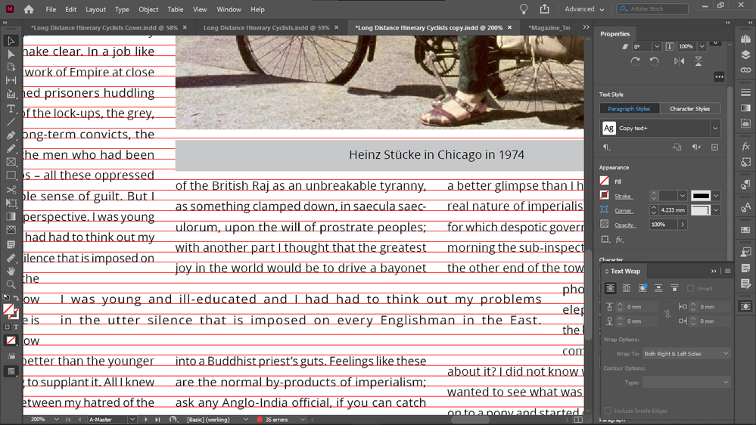This screenshot has height=425, width=756.
Task: Select the Scissors tool
Action: pyautogui.click(x=11, y=190)
